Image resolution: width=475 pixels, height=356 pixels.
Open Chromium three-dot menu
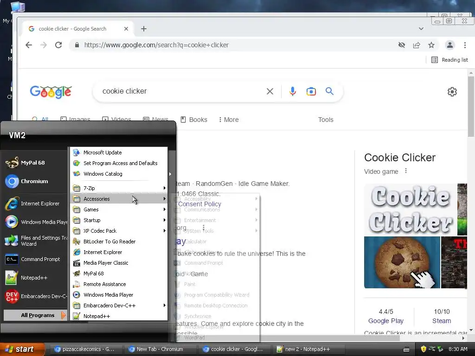[465, 45]
